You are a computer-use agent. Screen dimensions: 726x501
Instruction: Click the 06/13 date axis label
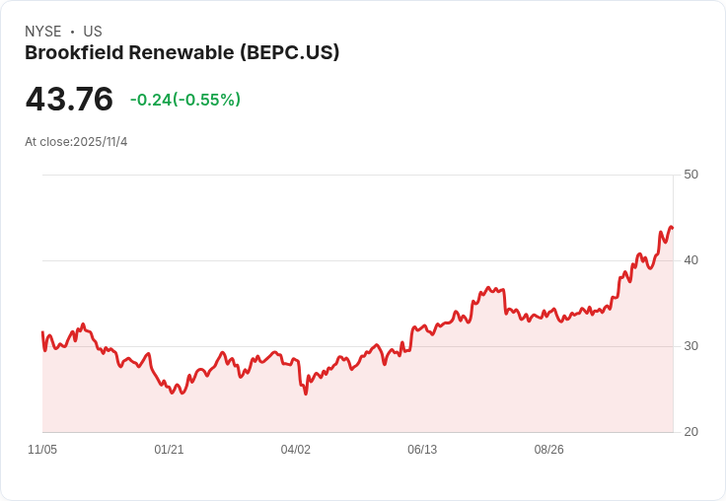[422, 450]
